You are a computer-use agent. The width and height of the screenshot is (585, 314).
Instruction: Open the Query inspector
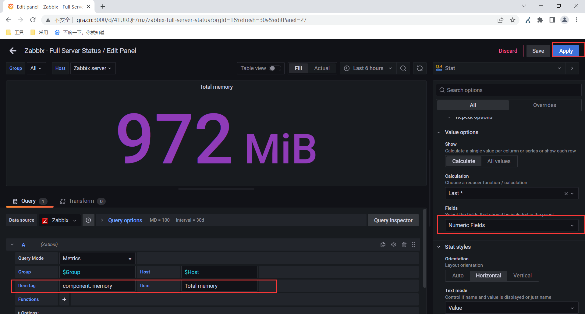(x=393, y=220)
